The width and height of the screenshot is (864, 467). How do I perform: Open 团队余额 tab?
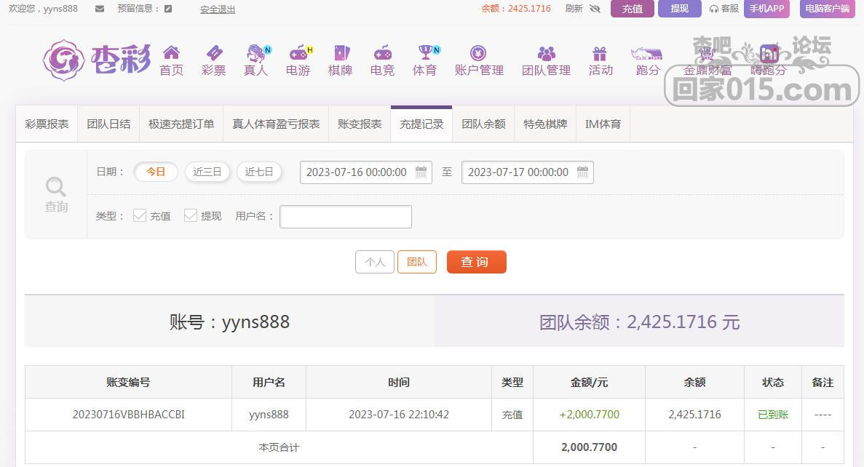483,124
